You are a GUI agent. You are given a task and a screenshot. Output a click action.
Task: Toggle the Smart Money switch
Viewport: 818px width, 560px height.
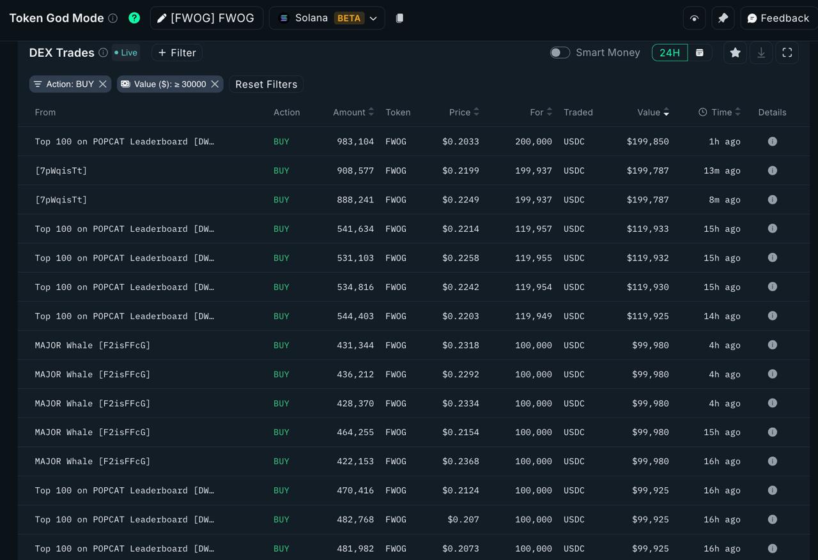tap(560, 52)
